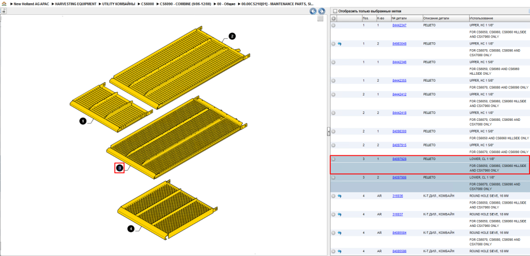This screenshot has height=256, width=530.
Task: Add part 84098300 using its plus icon
Action: pyautogui.click(x=333, y=131)
